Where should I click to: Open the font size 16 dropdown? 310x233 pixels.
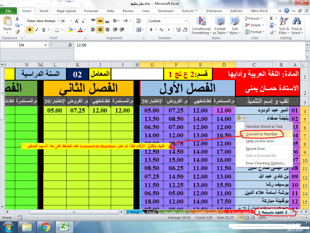click(x=71, y=21)
